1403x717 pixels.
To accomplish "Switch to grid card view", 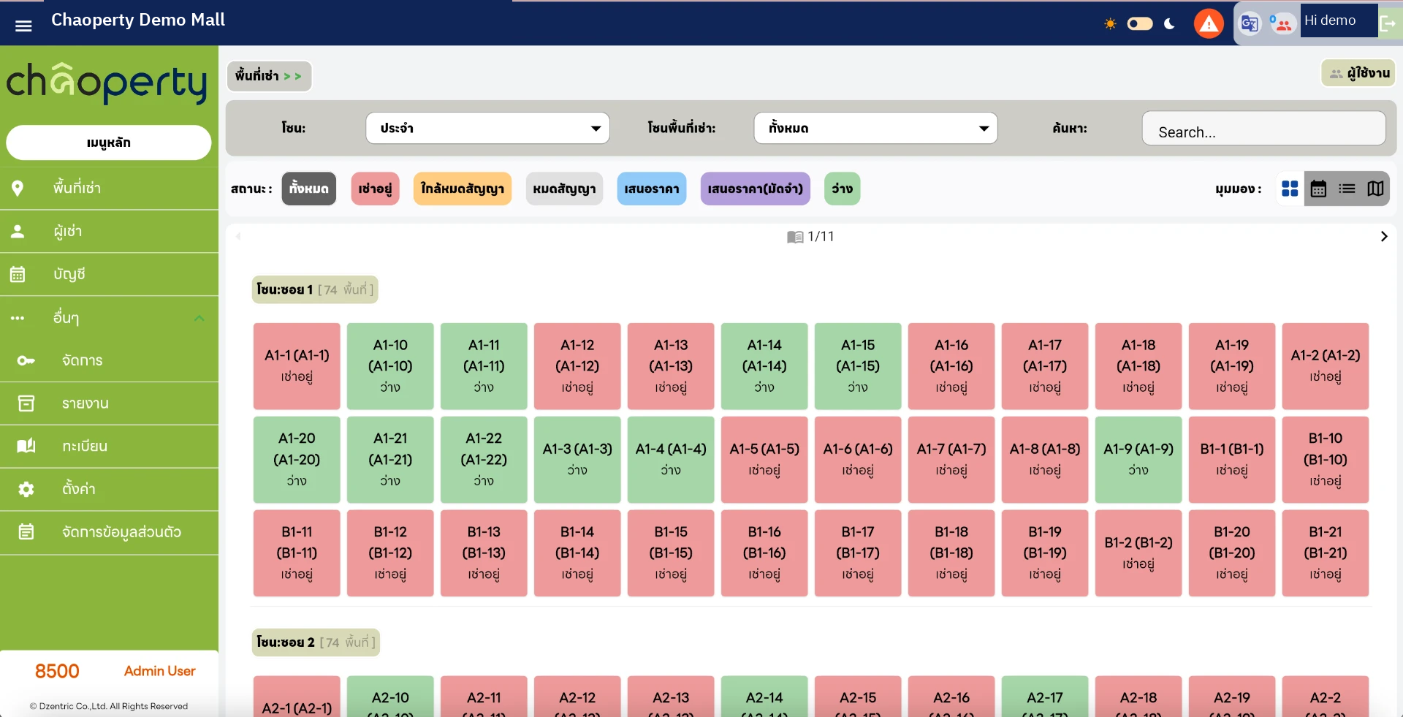I will click(x=1290, y=189).
